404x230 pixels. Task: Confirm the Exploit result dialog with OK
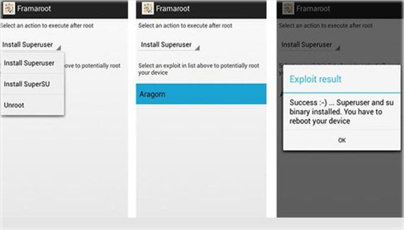pyautogui.click(x=342, y=140)
